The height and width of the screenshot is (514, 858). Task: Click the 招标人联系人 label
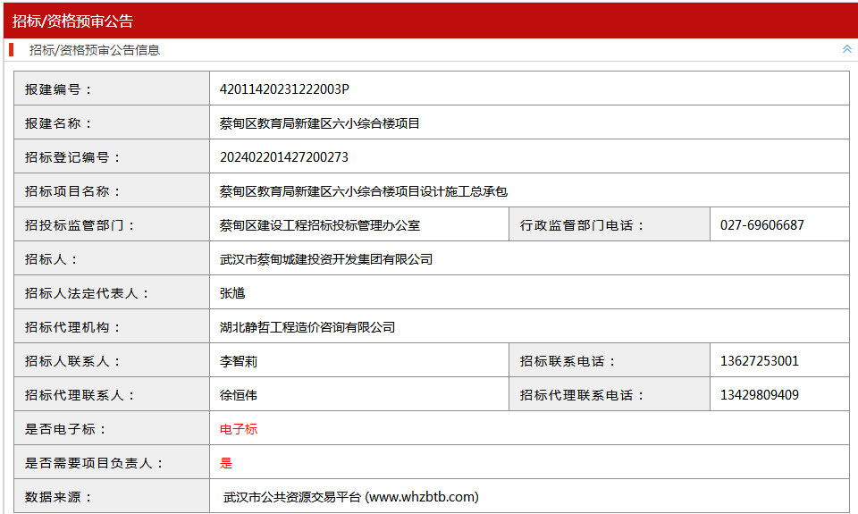(x=72, y=361)
